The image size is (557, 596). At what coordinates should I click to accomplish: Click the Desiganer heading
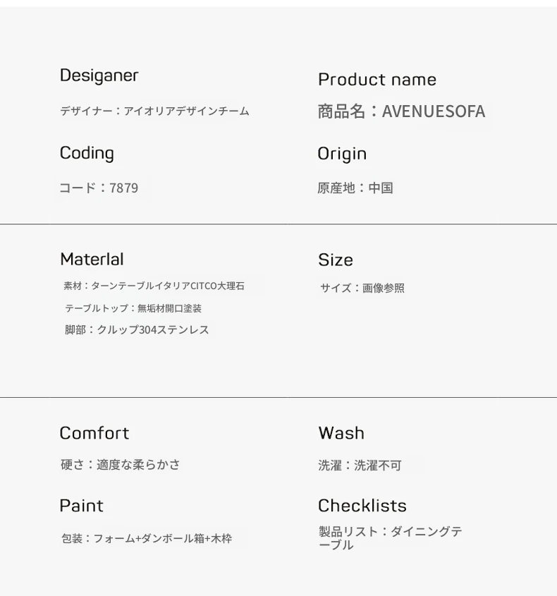[x=99, y=75]
